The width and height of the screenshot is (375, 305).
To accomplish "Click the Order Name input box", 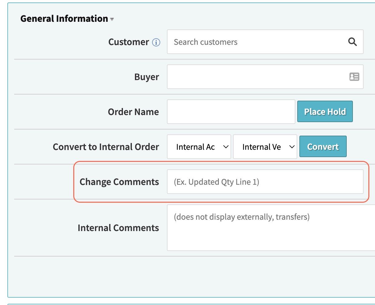I will tap(231, 112).
